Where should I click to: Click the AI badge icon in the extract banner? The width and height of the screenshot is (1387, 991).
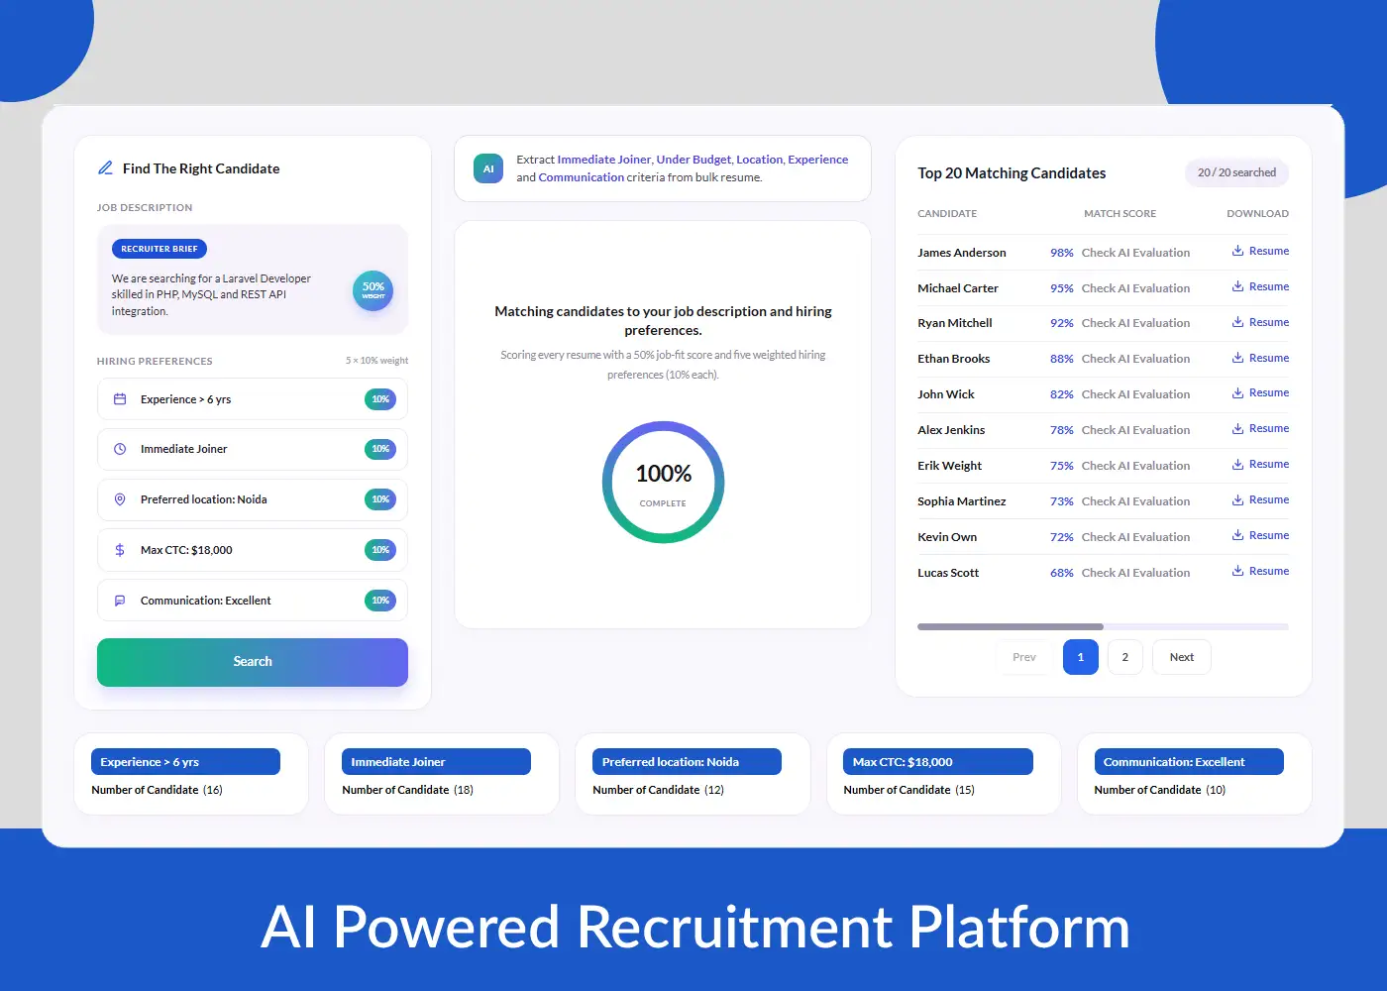488,168
